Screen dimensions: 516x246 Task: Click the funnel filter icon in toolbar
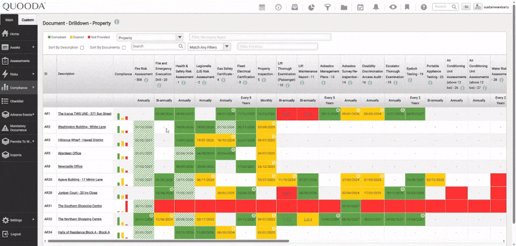328,7
